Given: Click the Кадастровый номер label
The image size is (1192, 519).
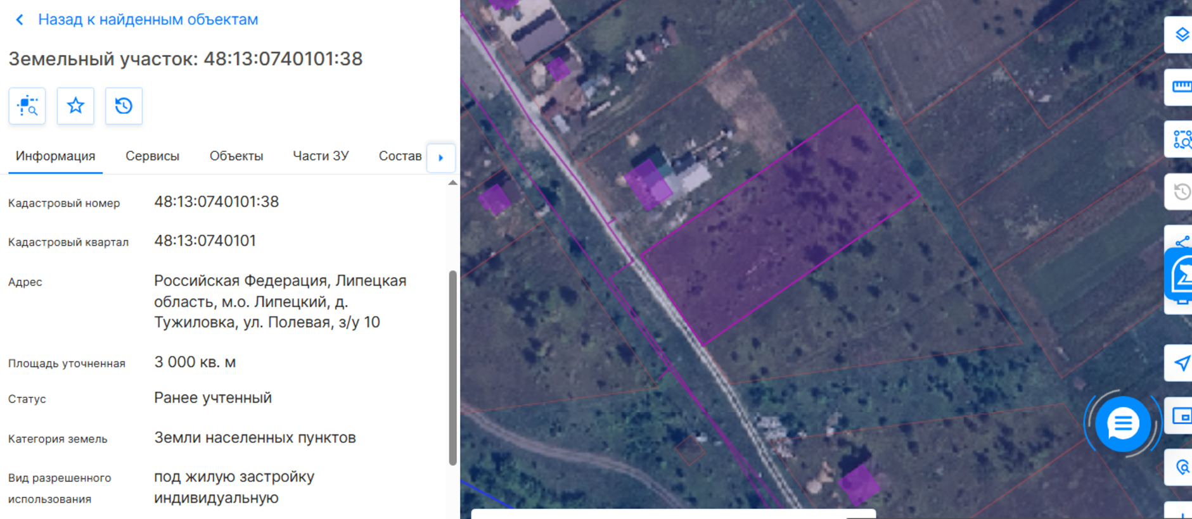Looking at the screenshot, I should pyautogui.click(x=64, y=203).
